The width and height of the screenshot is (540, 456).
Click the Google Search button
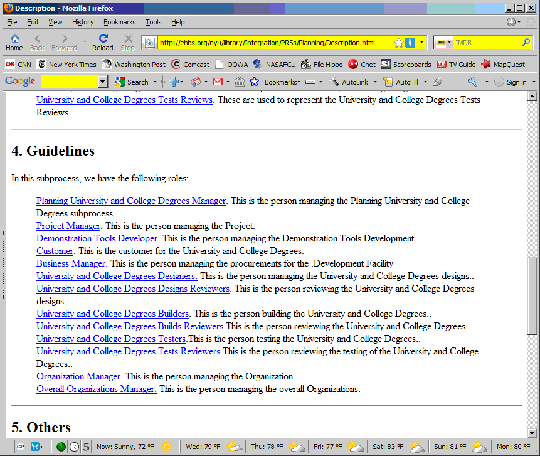(x=132, y=82)
